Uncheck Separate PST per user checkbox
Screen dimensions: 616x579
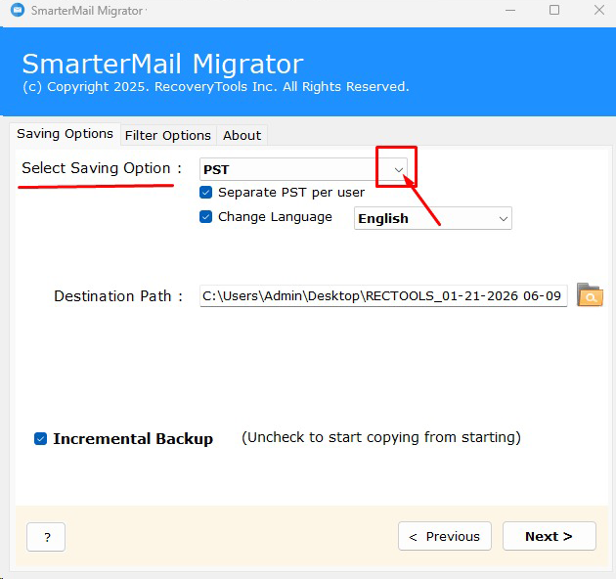pos(206,193)
